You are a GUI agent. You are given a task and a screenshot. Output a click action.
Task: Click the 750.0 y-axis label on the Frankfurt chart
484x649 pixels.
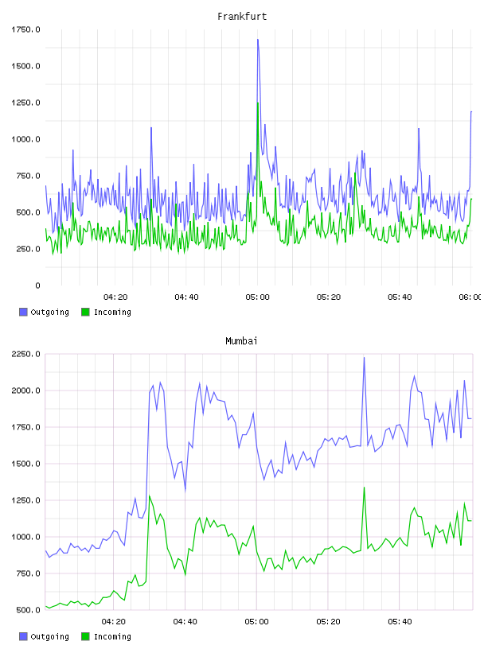point(28,176)
